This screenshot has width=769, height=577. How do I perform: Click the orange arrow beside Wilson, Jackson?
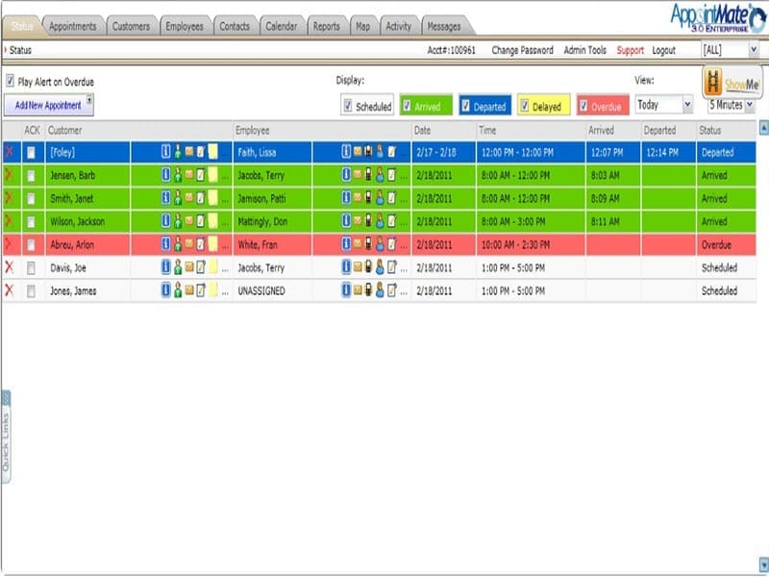click(9, 221)
